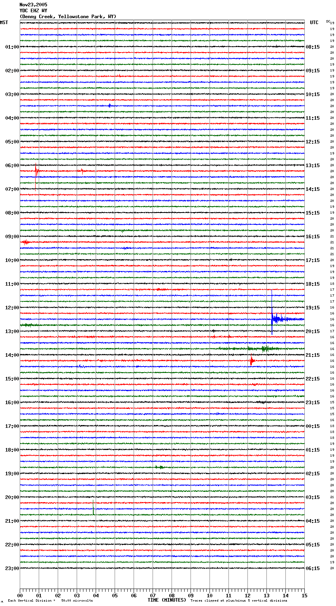Screen dimensions: 336x606
Task: Click the "09:15" UTC time label
Action: pyautogui.click(x=313, y=71)
